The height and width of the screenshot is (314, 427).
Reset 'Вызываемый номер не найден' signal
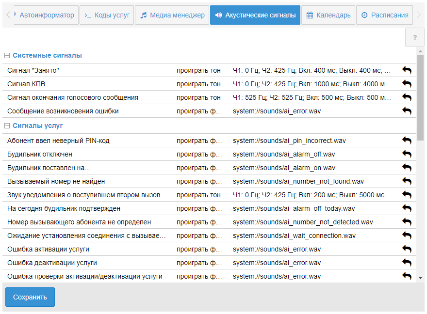click(x=407, y=182)
